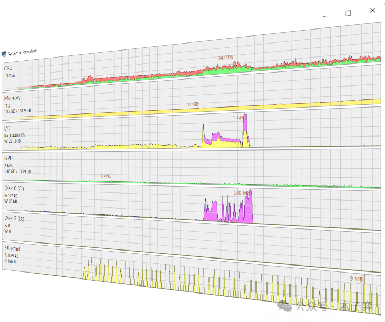The height and width of the screenshot is (322, 385).
Task: Click the Ethernet label
Action: (12, 248)
